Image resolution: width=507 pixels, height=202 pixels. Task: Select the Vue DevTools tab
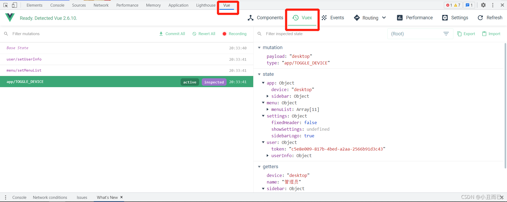(227, 5)
